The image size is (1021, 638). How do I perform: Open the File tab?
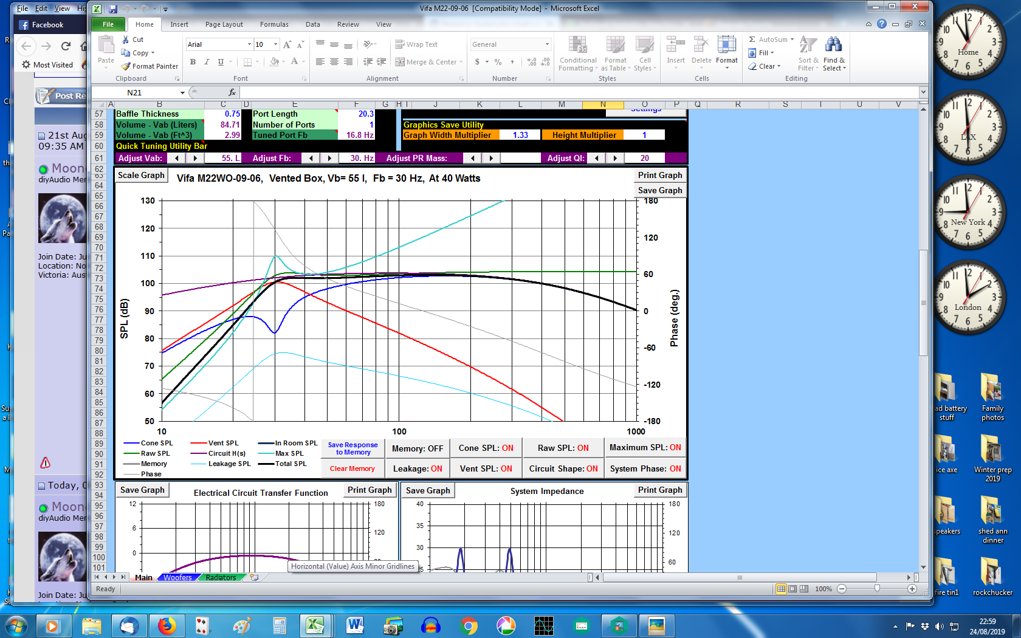coord(108,24)
